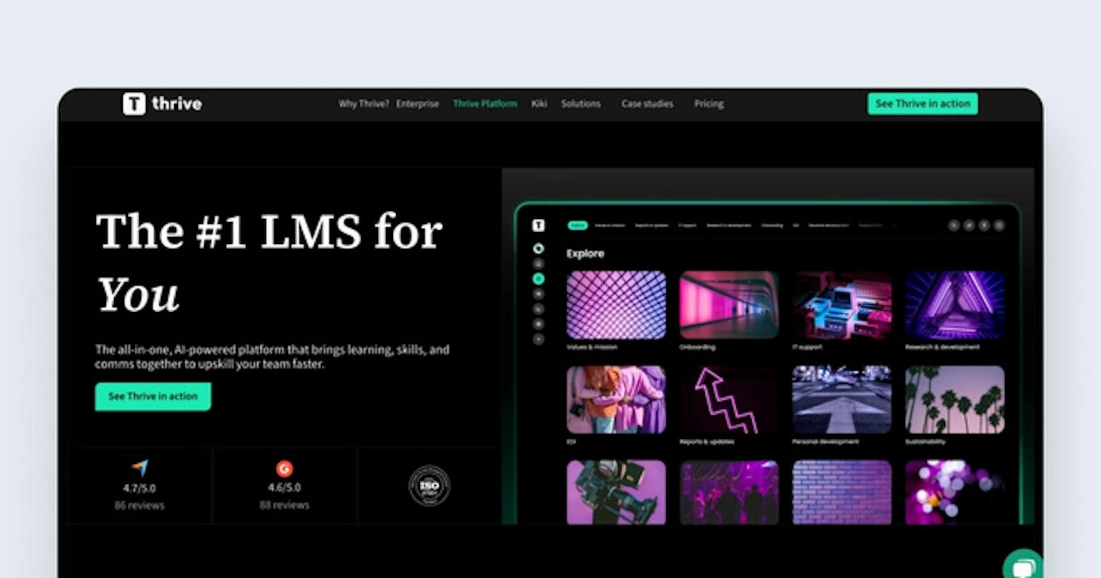1101x578 pixels.
Task: Open the Onboarding tunnel thumbnail
Action: [729, 305]
